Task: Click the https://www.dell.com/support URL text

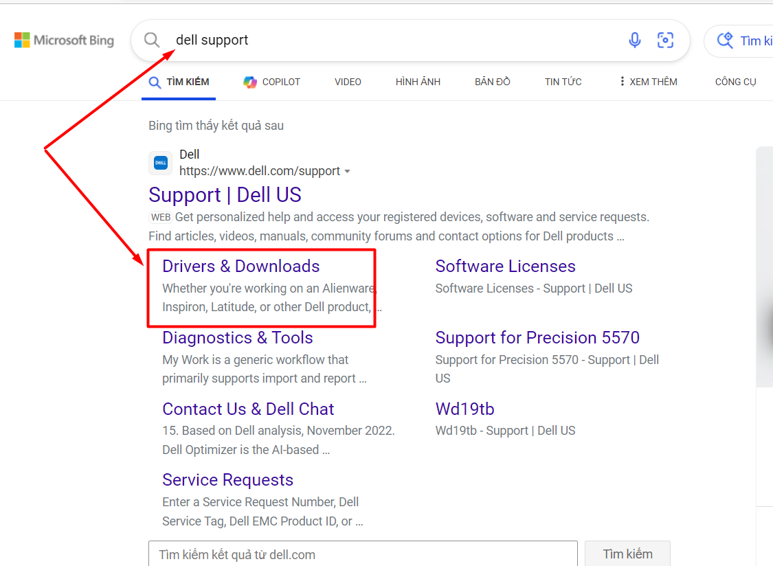Action: click(x=259, y=171)
